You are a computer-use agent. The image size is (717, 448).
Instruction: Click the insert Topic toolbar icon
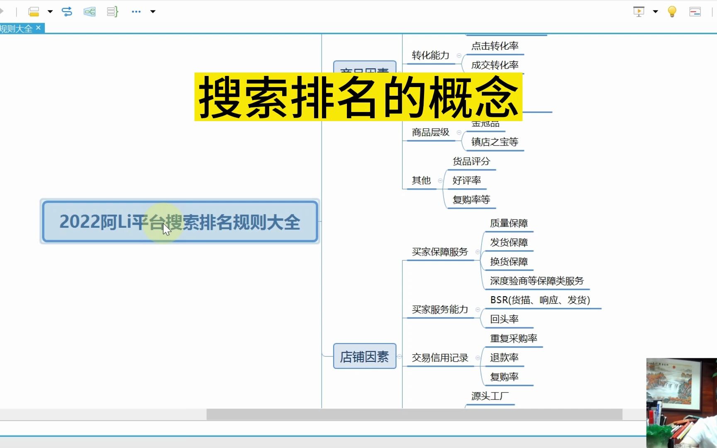pyautogui.click(x=34, y=12)
